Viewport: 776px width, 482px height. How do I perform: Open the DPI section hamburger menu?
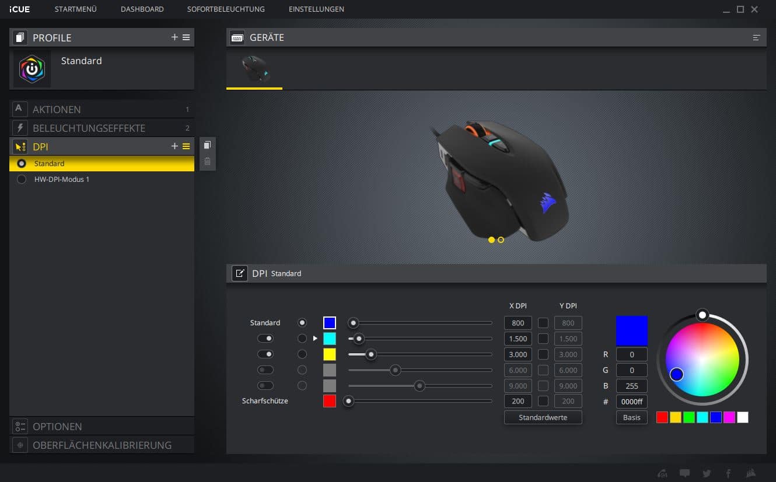[x=186, y=146]
